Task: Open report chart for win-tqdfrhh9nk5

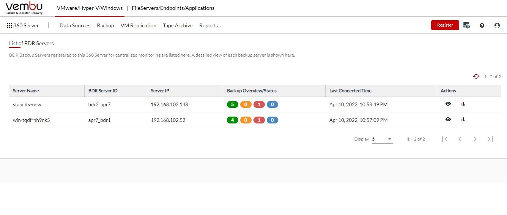Action: tap(463, 119)
